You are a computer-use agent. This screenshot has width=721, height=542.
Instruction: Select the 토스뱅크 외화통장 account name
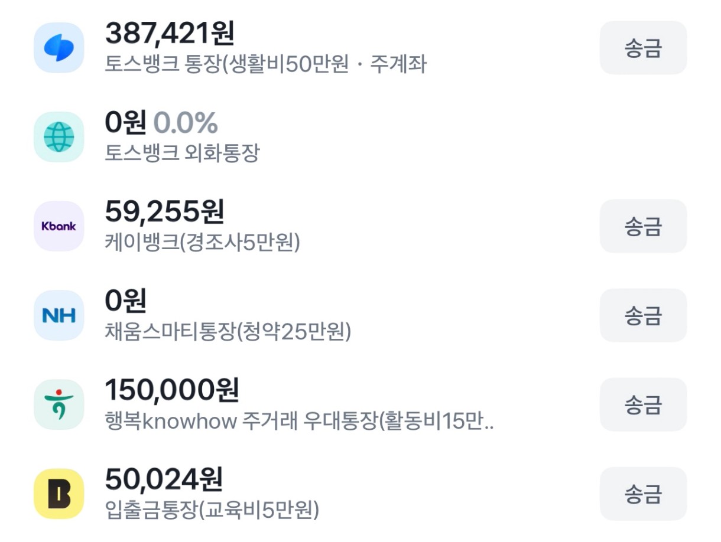(182, 154)
